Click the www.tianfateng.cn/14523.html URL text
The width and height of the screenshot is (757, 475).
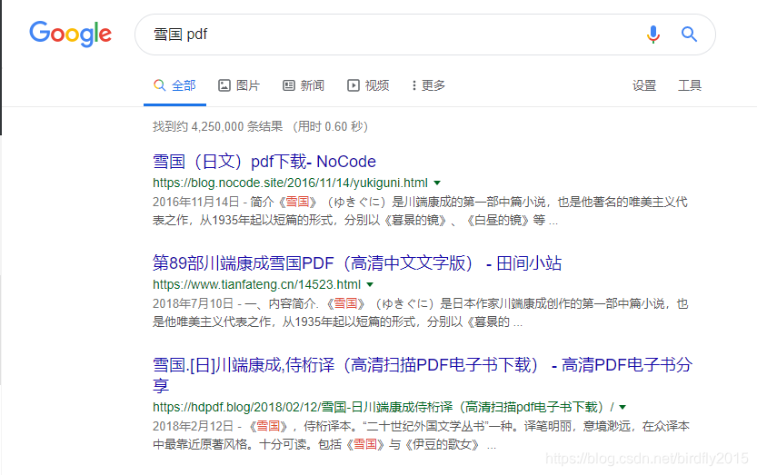tap(256, 285)
